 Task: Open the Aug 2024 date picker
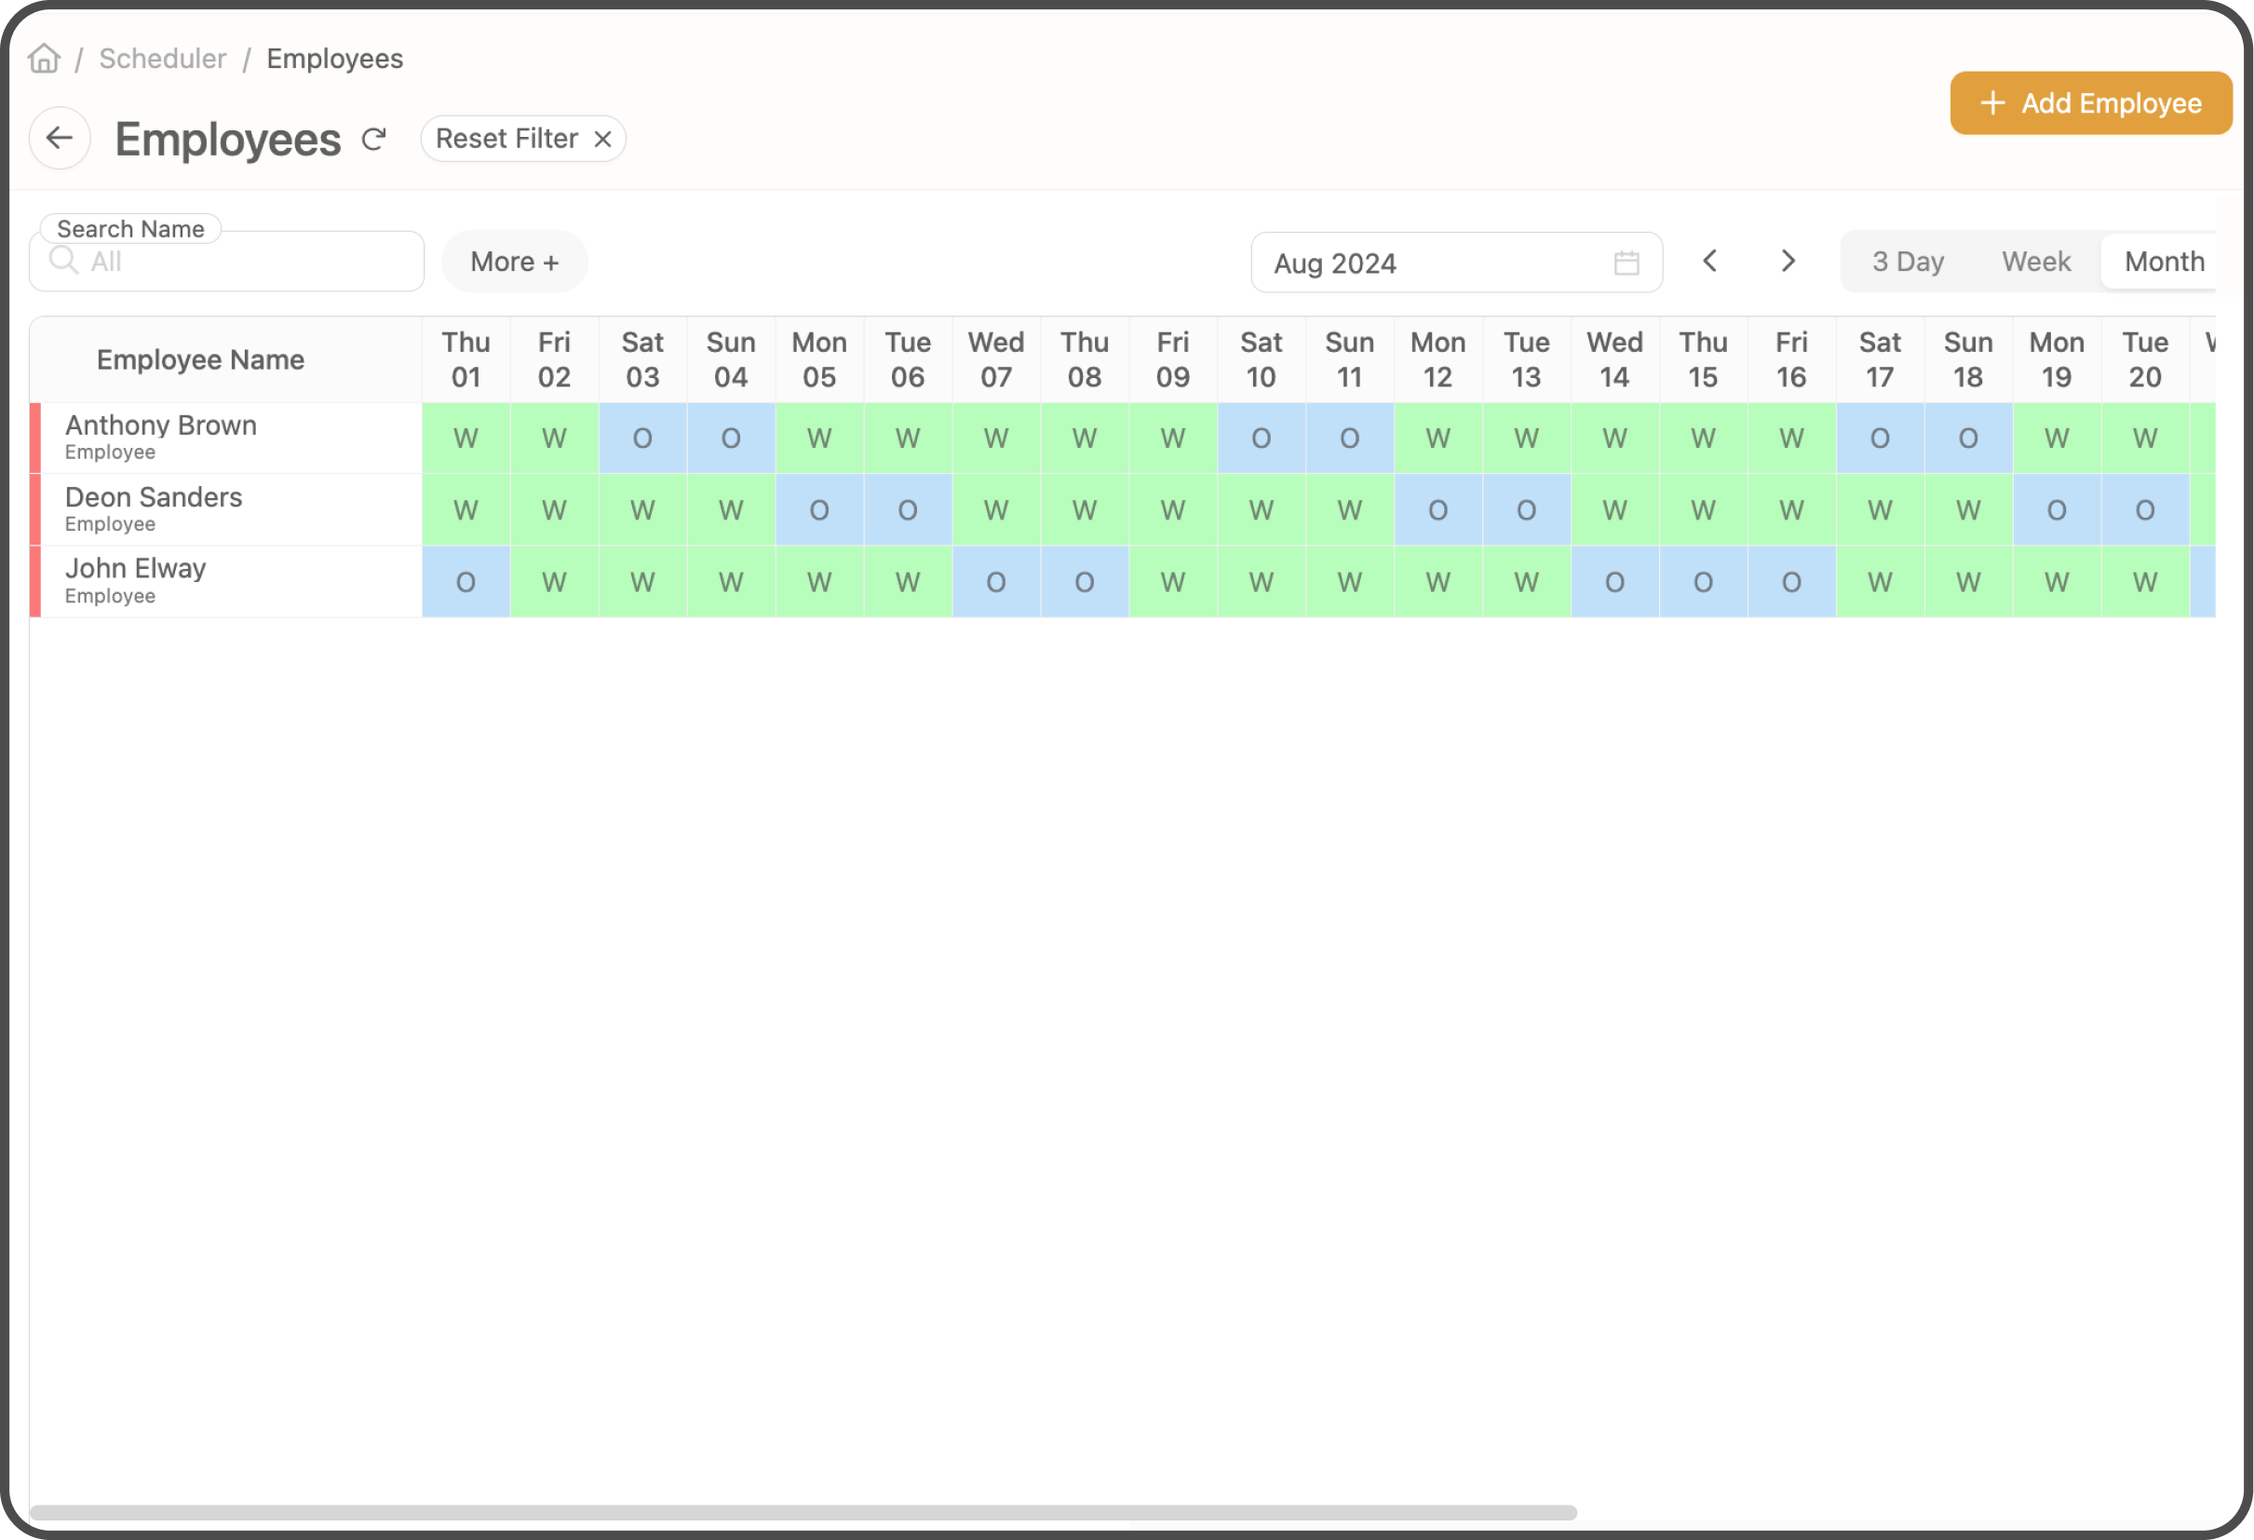pos(1407,263)
